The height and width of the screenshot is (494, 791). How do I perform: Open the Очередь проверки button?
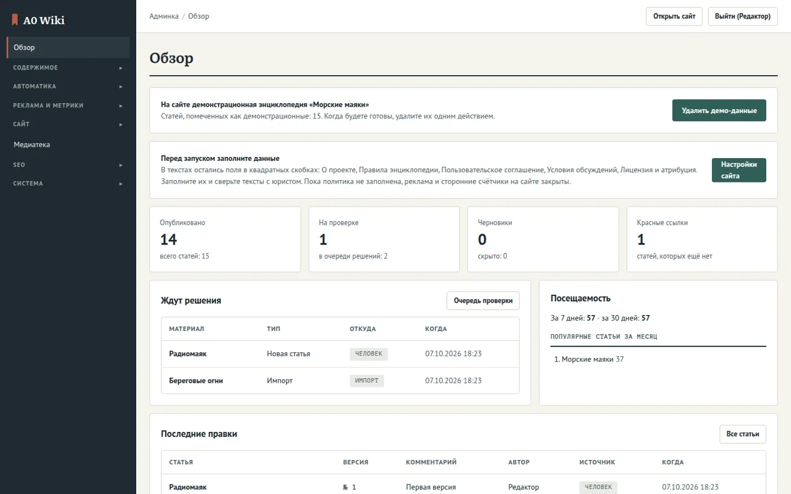(483, 301)
